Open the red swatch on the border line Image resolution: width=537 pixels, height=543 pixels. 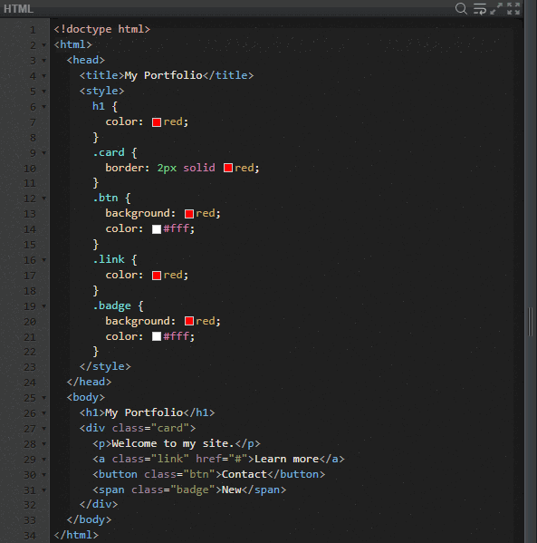[x=227, y=169]
